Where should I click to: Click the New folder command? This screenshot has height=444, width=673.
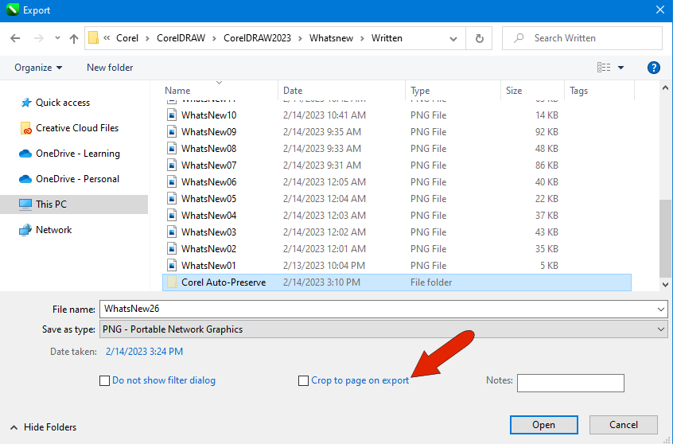110,68
